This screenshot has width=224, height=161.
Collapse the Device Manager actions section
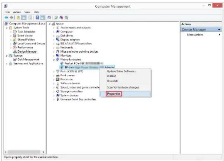pyautogui.click(x=219, y=29)
